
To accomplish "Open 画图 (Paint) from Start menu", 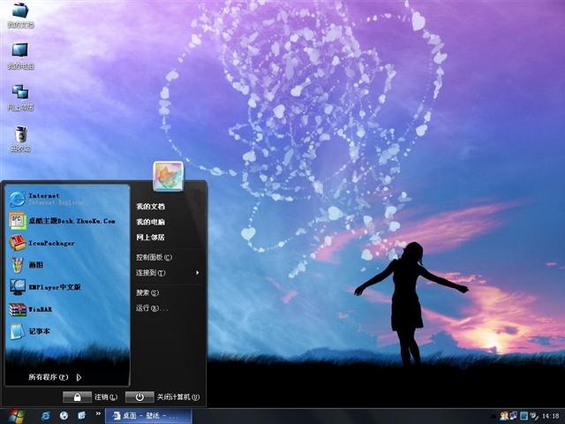I will point(35,264).
